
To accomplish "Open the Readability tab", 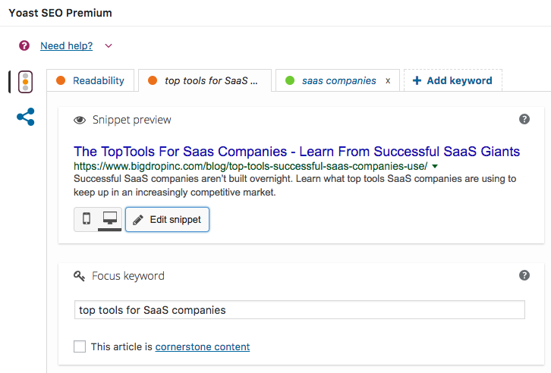I will tap(90, 80).
